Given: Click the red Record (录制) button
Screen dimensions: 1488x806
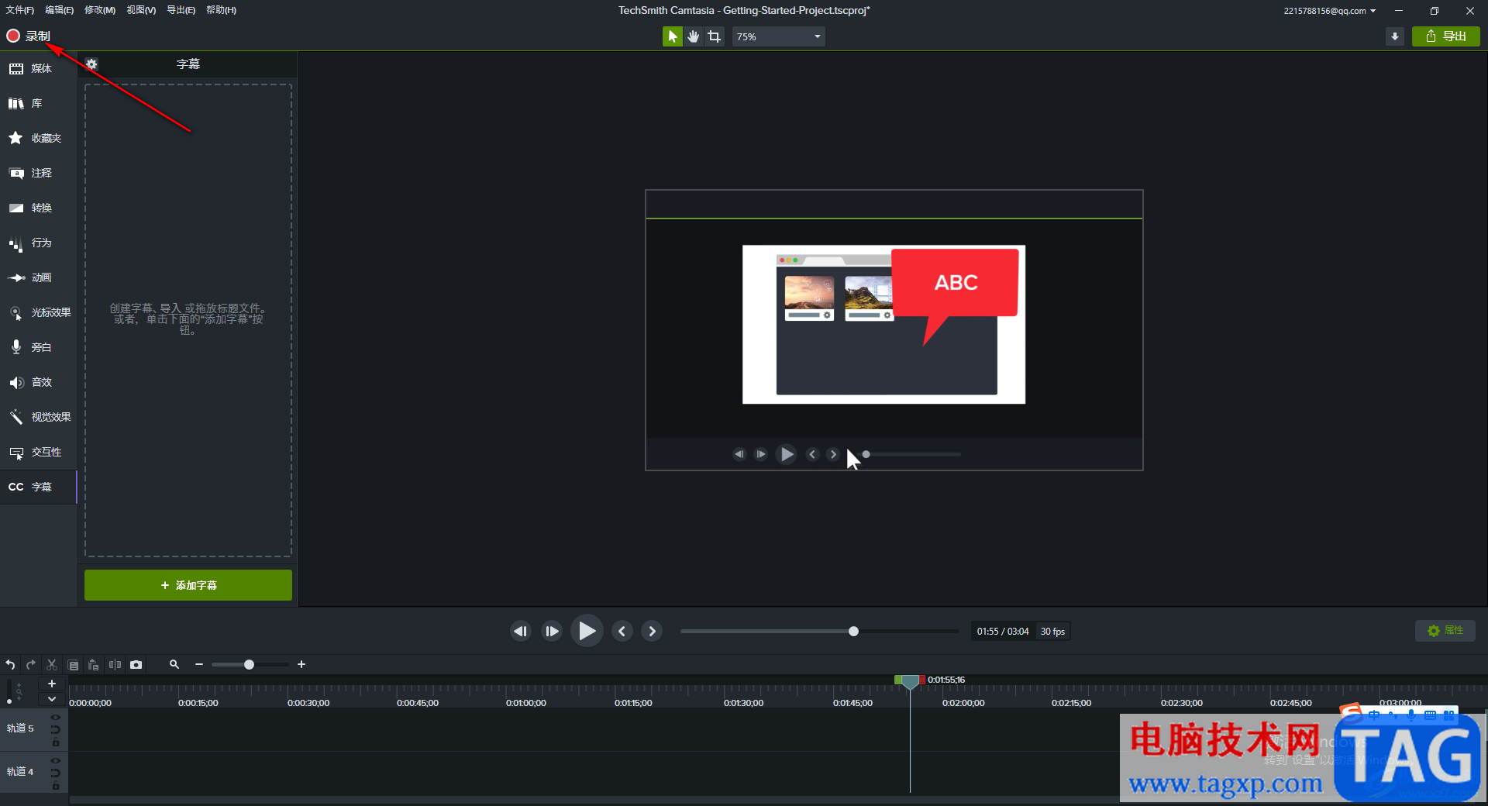Looking at the screenshot, I should 29,36.
